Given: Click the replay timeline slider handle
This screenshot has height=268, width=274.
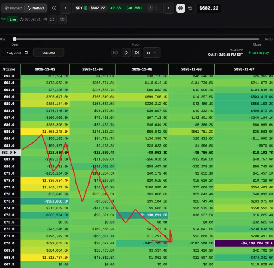Looking at the screenshot, I should coord(15,39).
